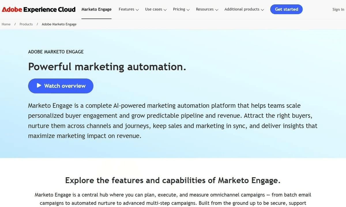Click the Explore the features and capabilities heading
Image resolution: width=346 pixels, height=207 pixels.
[x=173, y=180]
